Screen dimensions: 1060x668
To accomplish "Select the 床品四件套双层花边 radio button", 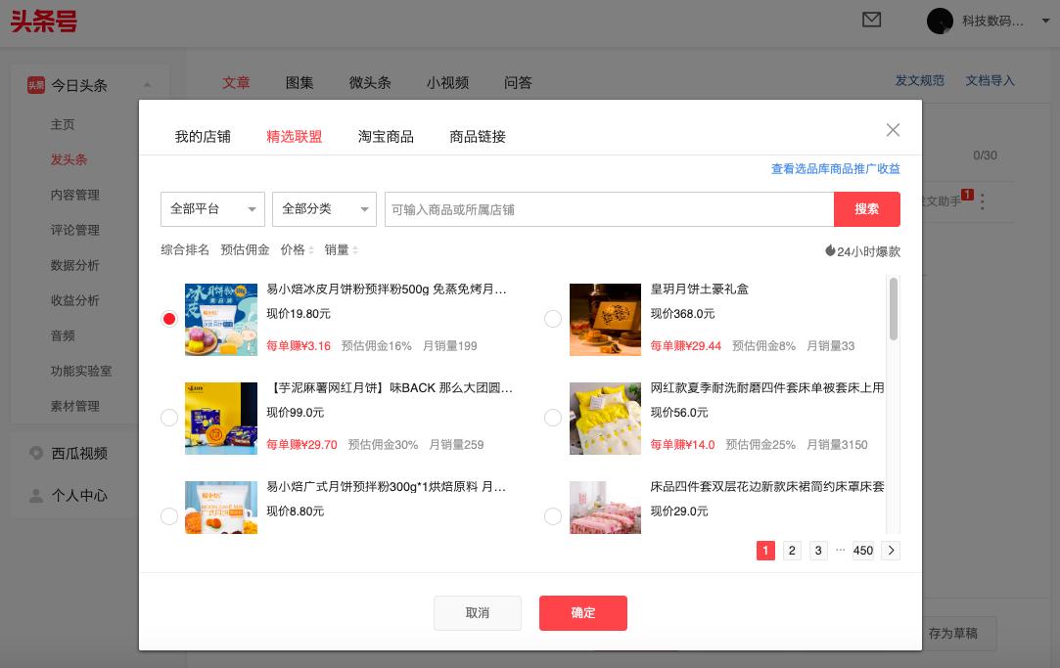I will pyautogui.click(x=553, y=515).
